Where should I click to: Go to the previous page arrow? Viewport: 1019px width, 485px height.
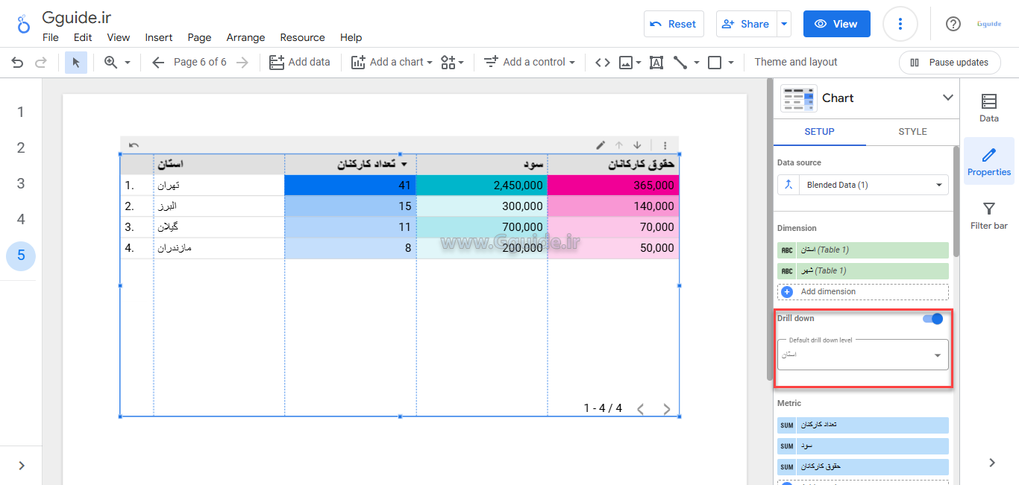(x=158, y=63)
